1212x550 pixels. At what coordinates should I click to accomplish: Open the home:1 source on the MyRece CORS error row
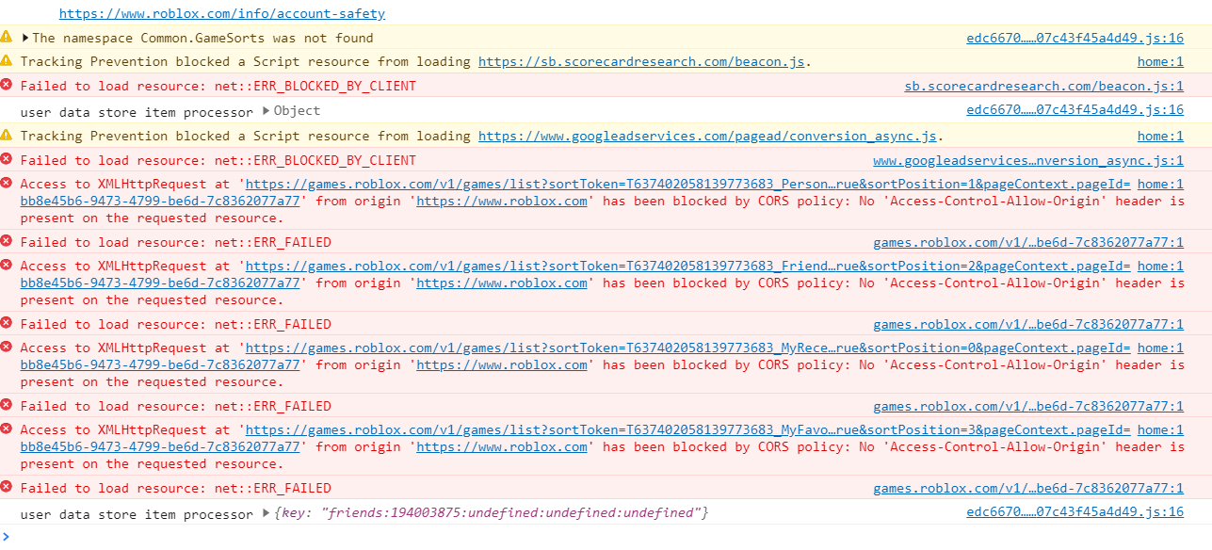[1160, 348]
